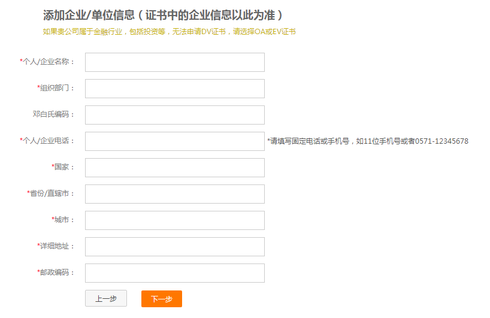The image size is (490, 318).
Task: Click the yellow DV证书 notice text
Action: [169, 32]
